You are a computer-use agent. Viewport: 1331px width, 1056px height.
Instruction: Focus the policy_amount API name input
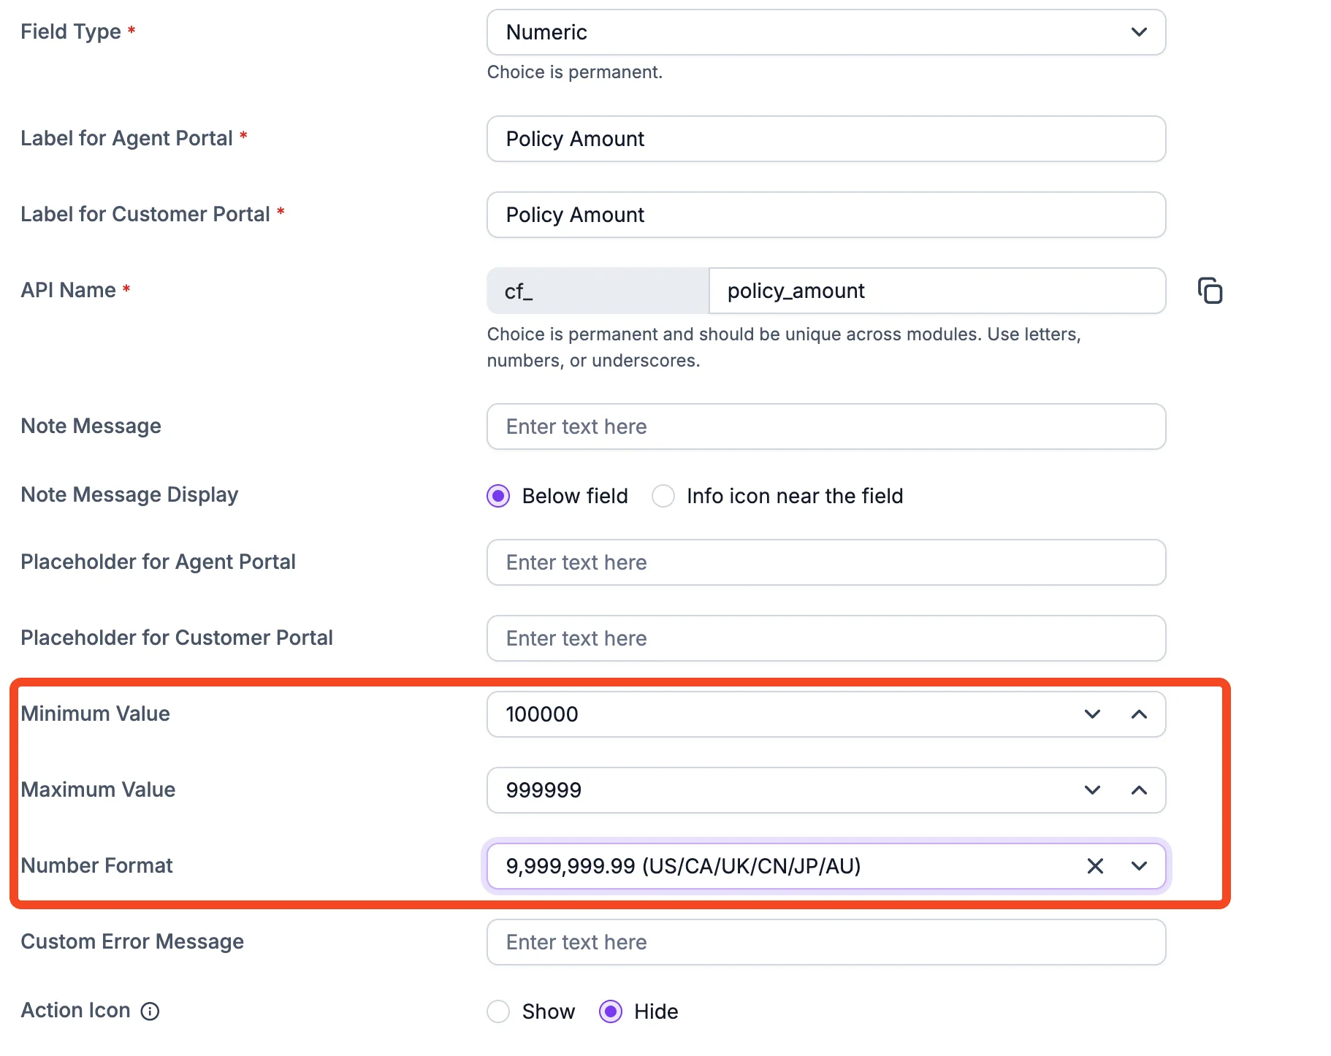point(937,291)
